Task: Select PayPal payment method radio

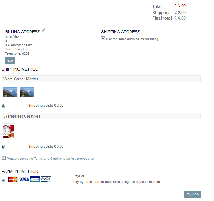Action: point(3,181)
